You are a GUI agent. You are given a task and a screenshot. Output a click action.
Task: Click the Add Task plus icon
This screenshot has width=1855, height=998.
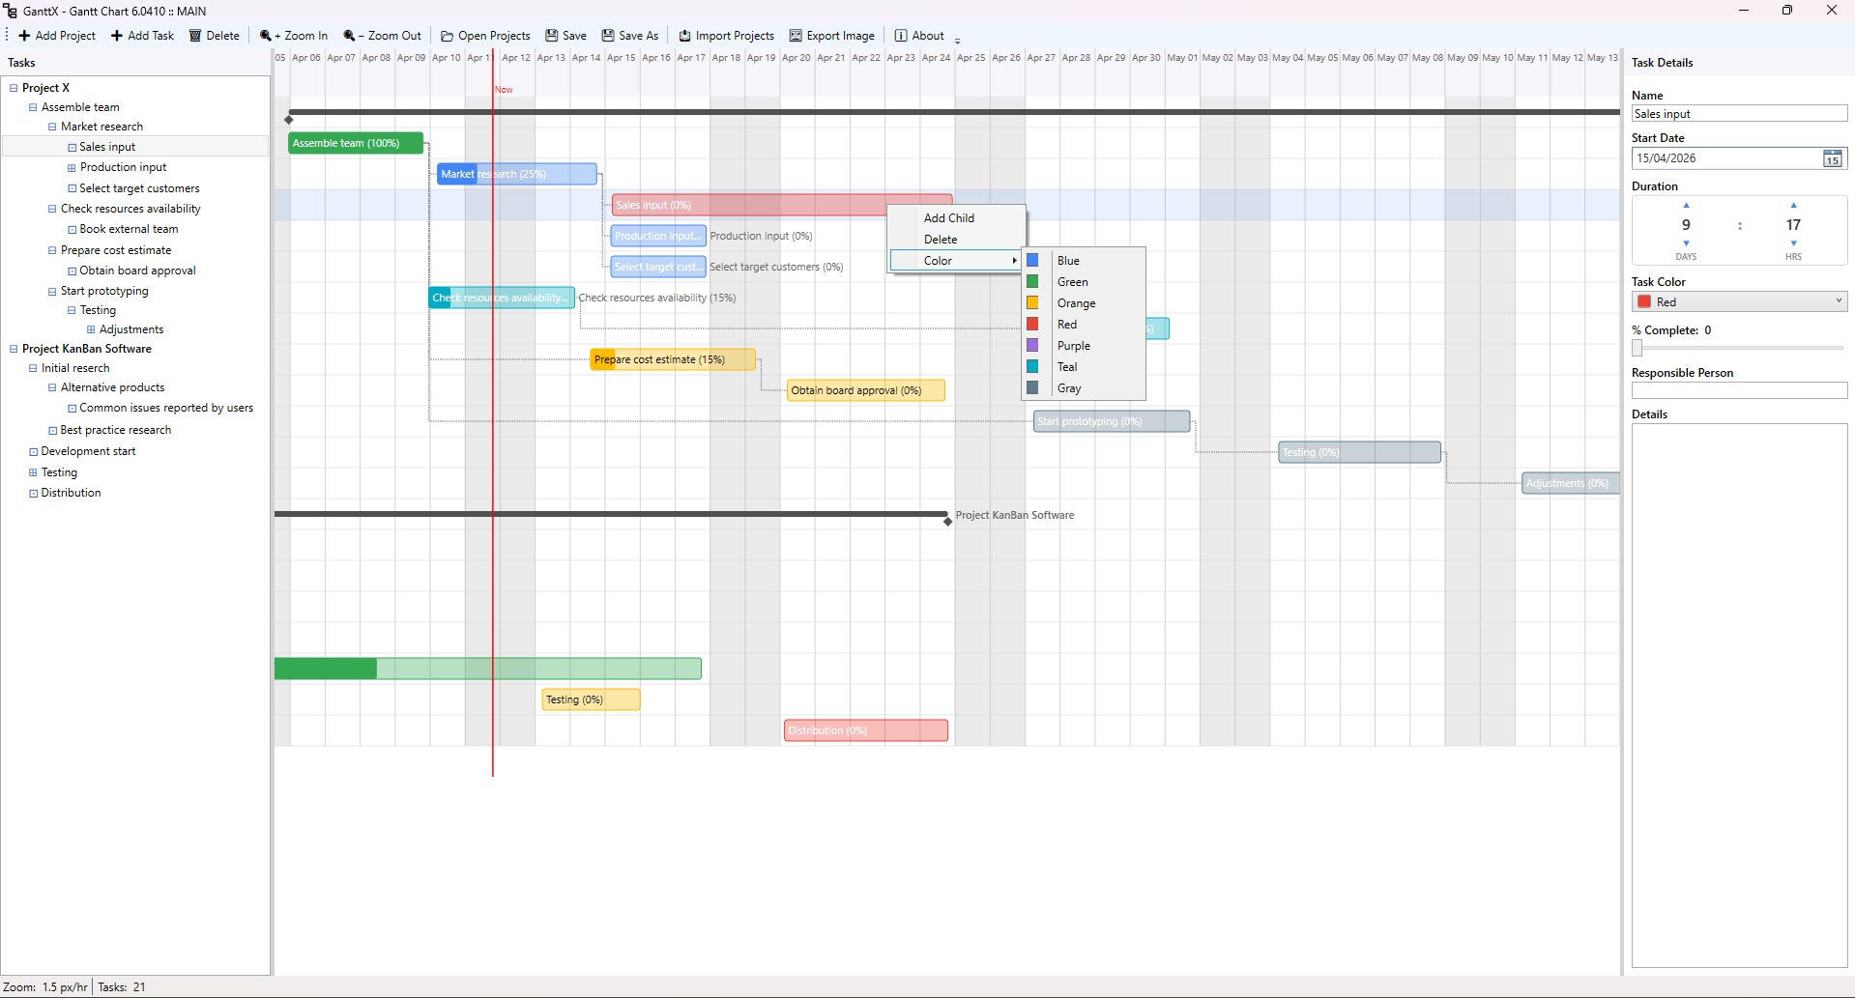click(117, 36)
